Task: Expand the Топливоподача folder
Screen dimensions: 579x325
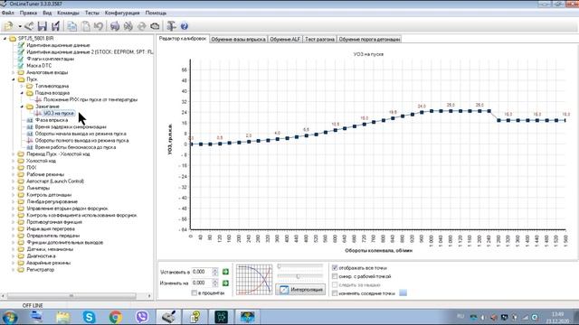Action: pyautogui.click(x=22, y=87)
